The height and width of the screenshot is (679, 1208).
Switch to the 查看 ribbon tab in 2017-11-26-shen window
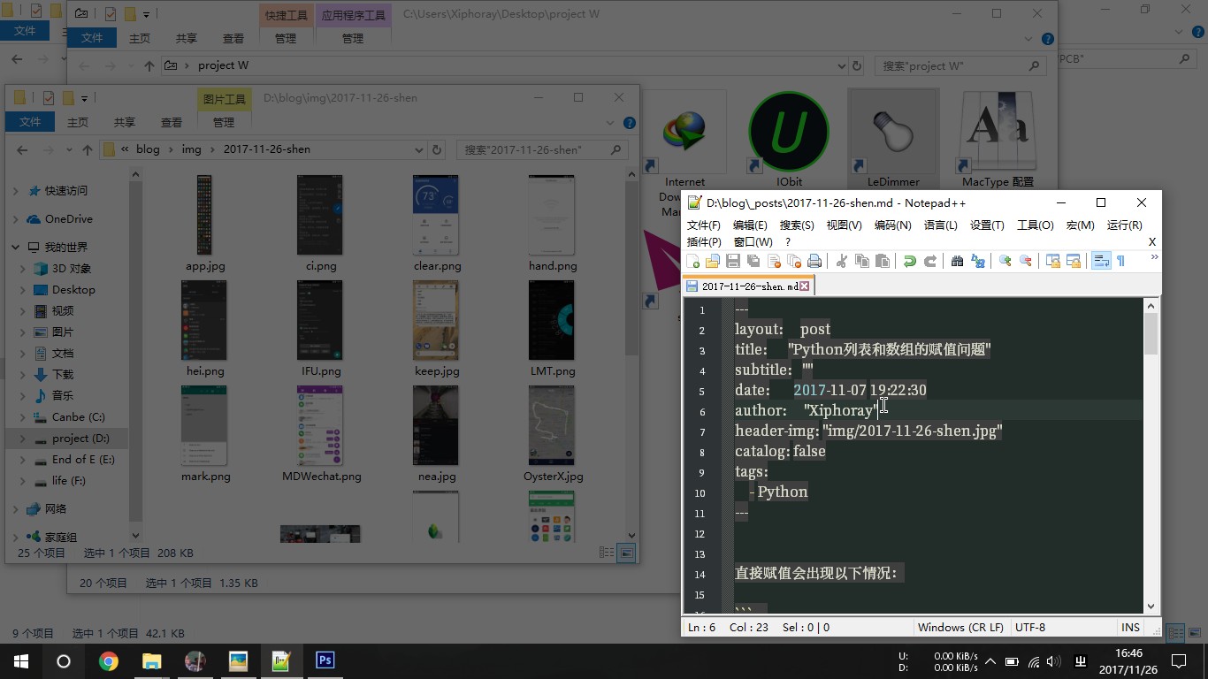[172, 123]
